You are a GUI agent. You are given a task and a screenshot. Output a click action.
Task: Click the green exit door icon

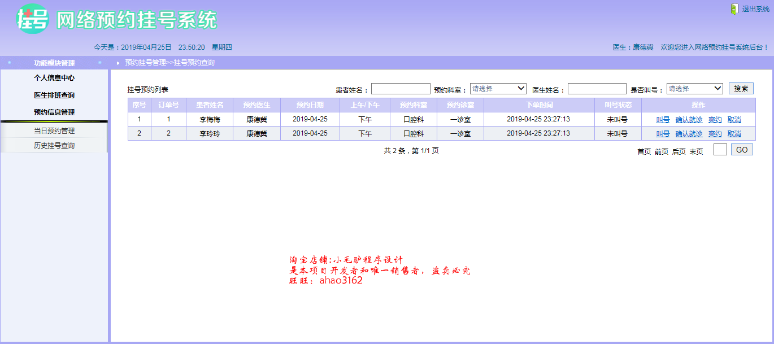(734, 9)
